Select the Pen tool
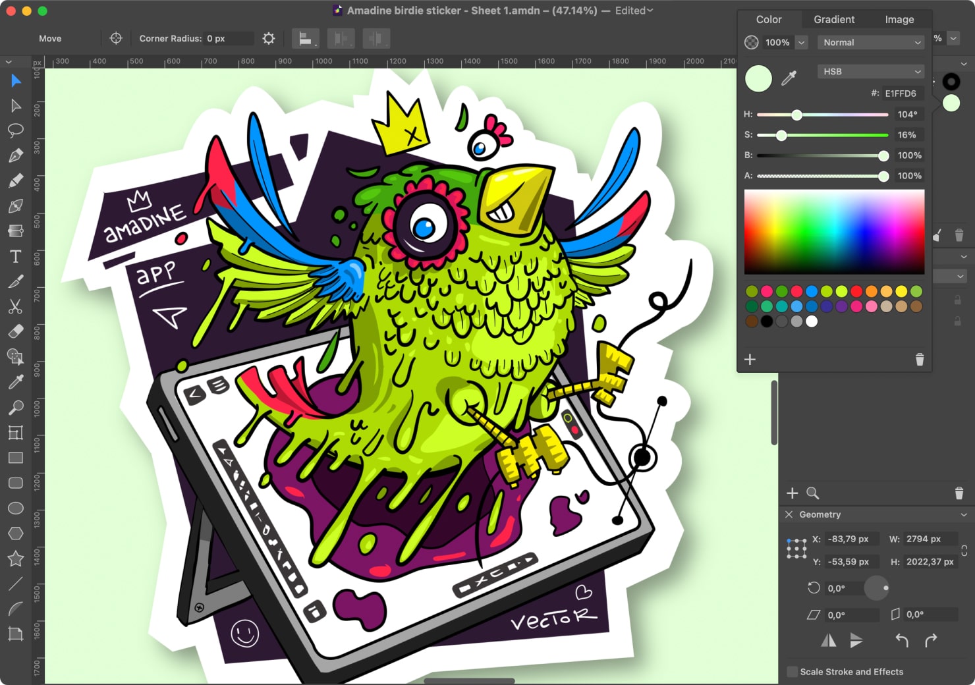 [16, 154]
